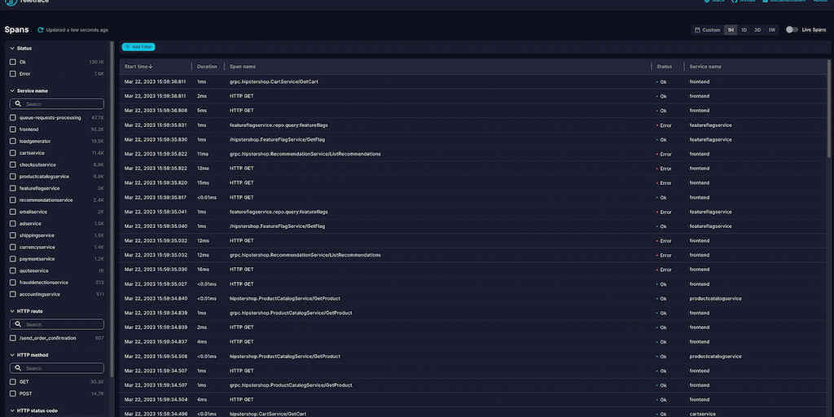
Task: Tick the POST method checkbox
Action: pos(12,393)
